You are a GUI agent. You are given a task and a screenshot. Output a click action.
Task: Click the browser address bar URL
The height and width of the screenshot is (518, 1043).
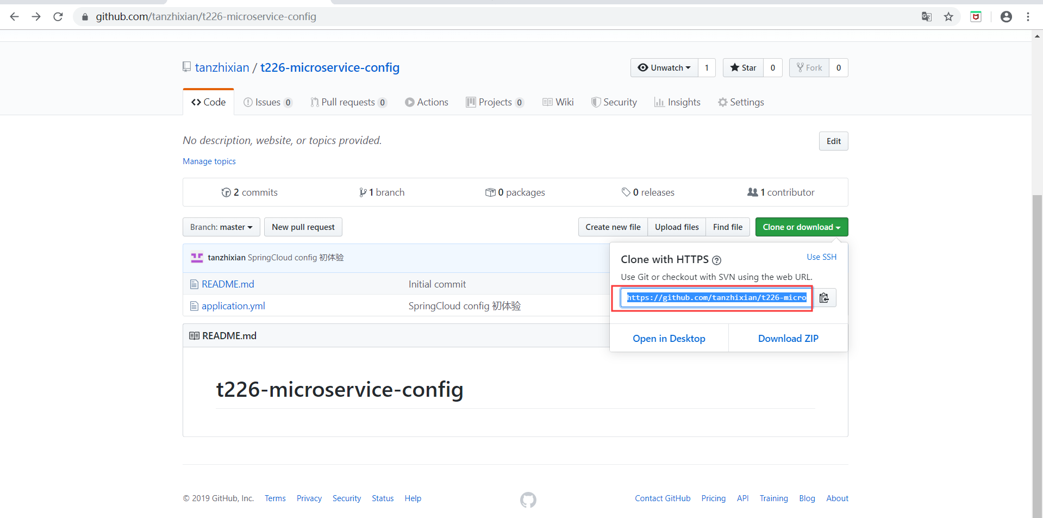(x=206, y=17)
